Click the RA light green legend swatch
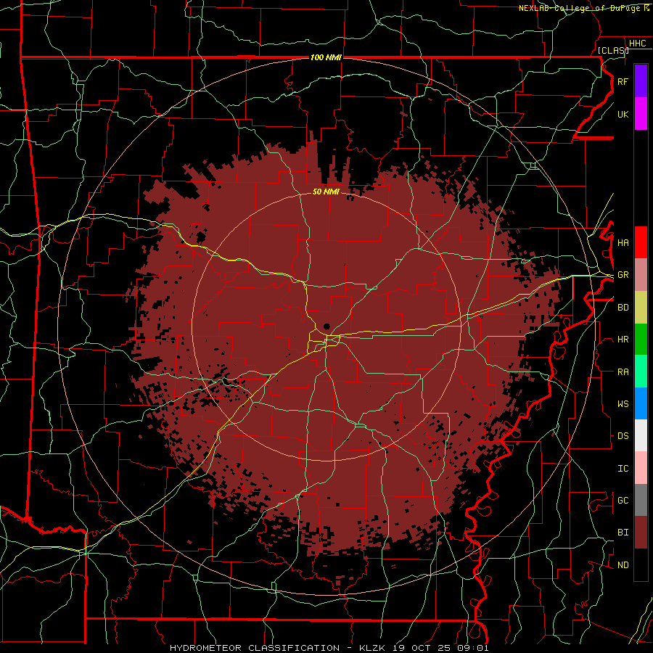This screenshot has width=653, height=653. tap(641, 371)
